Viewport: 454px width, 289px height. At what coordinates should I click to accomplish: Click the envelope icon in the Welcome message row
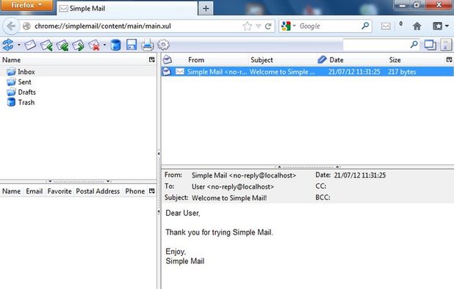(180, 71)
